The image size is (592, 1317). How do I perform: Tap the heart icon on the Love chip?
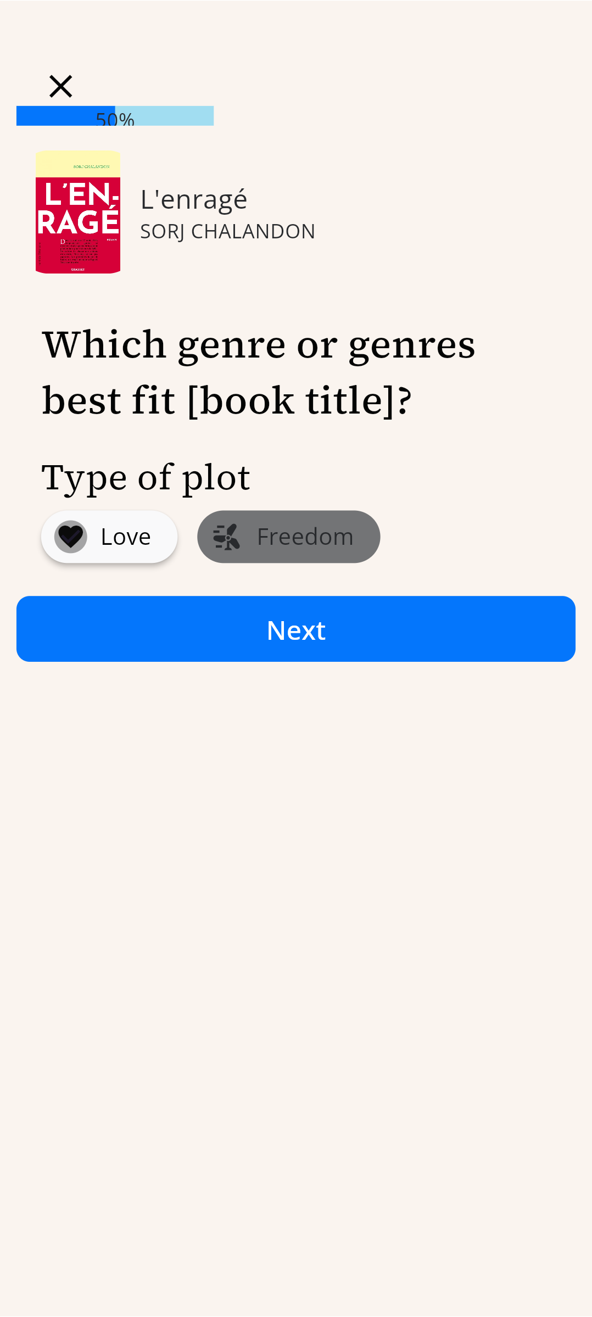coord(70,537)
